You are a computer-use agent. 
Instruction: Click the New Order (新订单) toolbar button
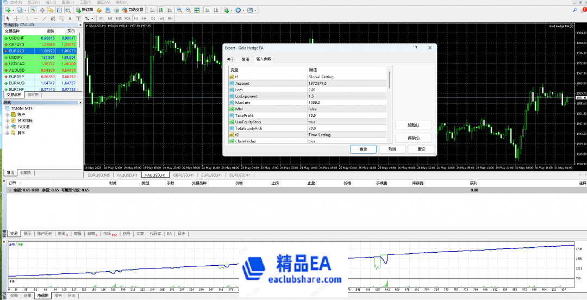84,10
